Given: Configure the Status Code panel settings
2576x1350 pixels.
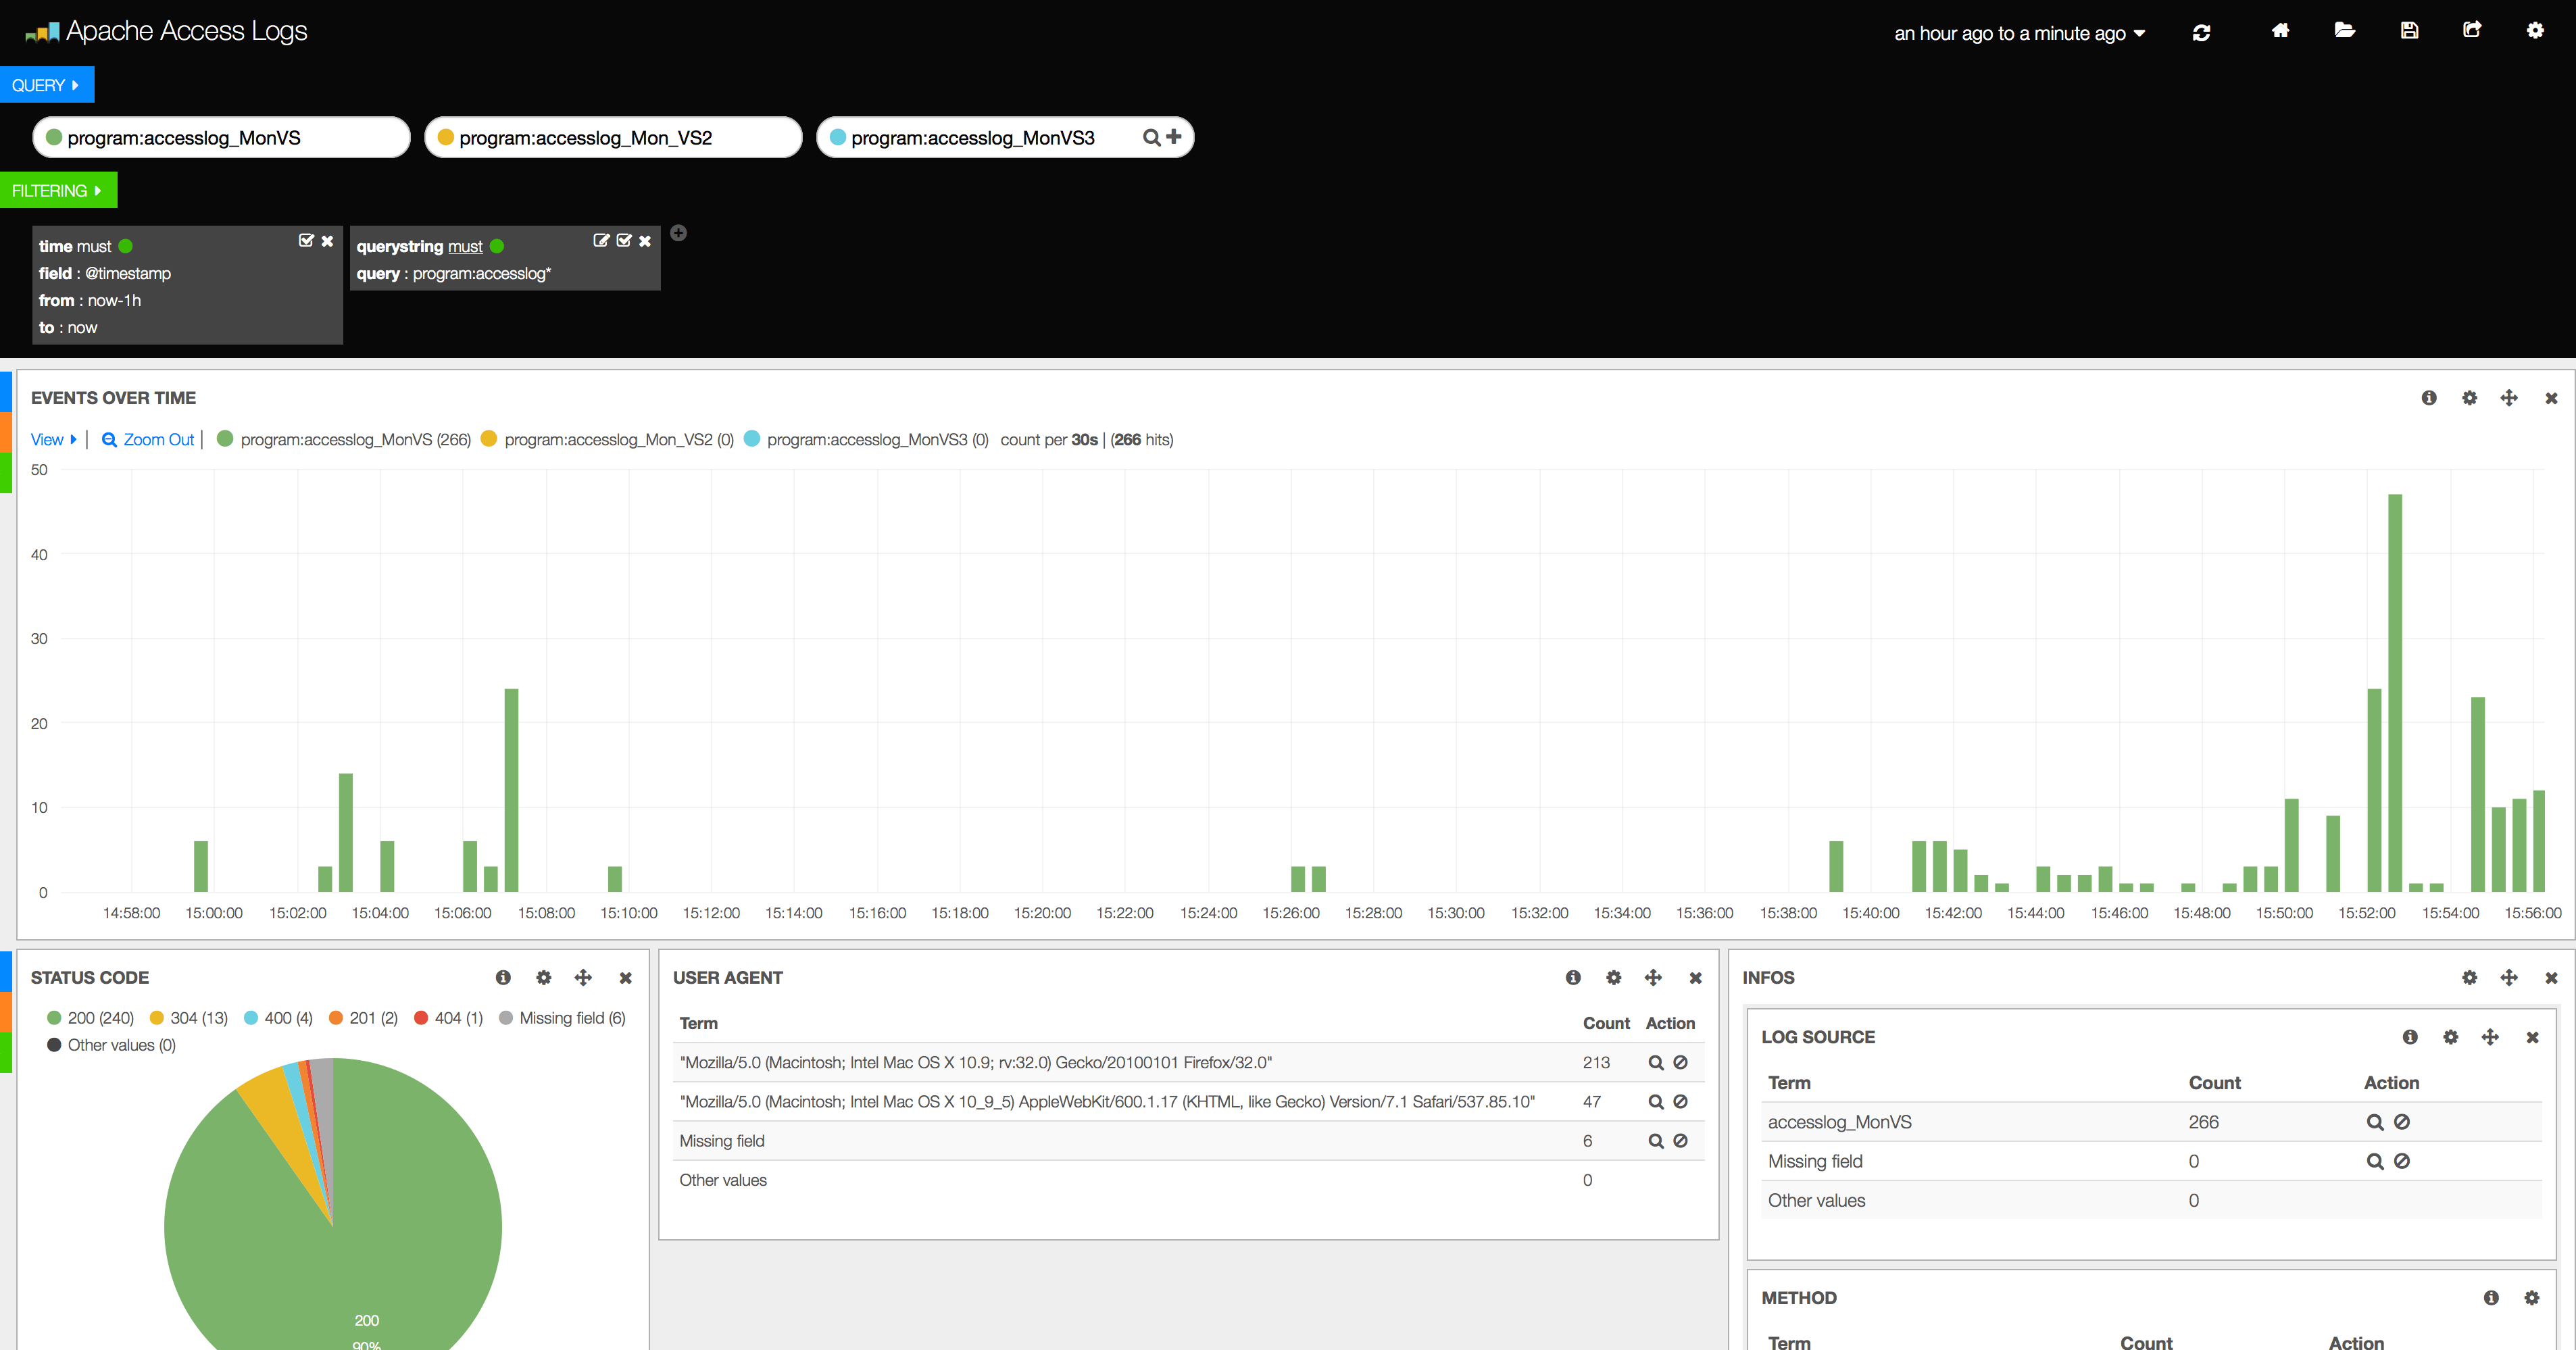Looking at the screenshot, I should click(x=543, y=977).
